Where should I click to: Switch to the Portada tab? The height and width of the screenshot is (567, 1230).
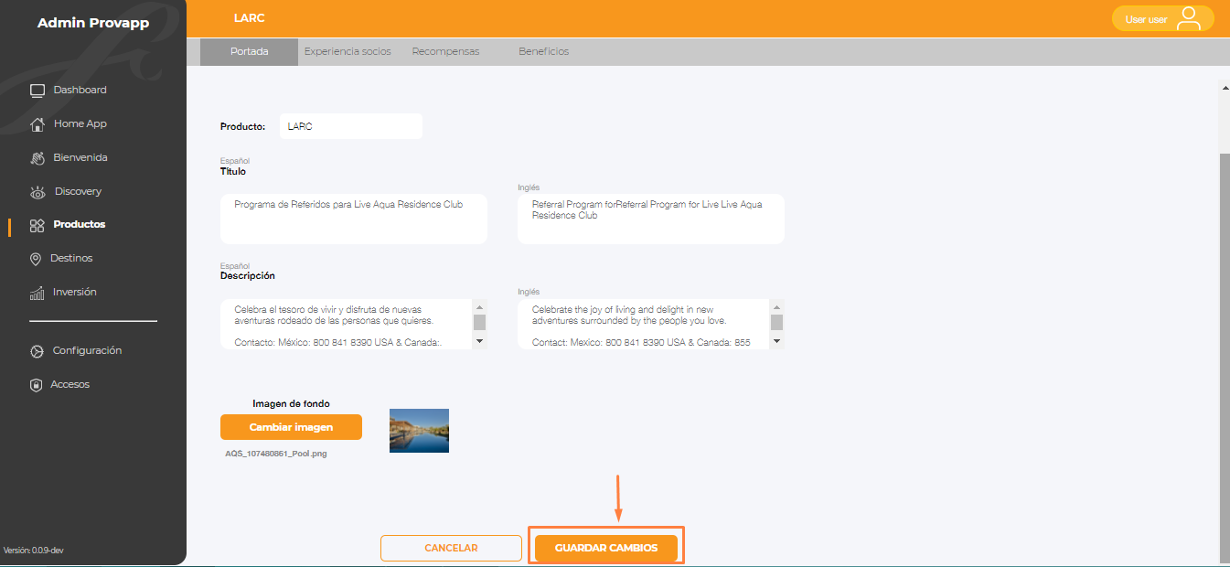[x=249, y=51]
